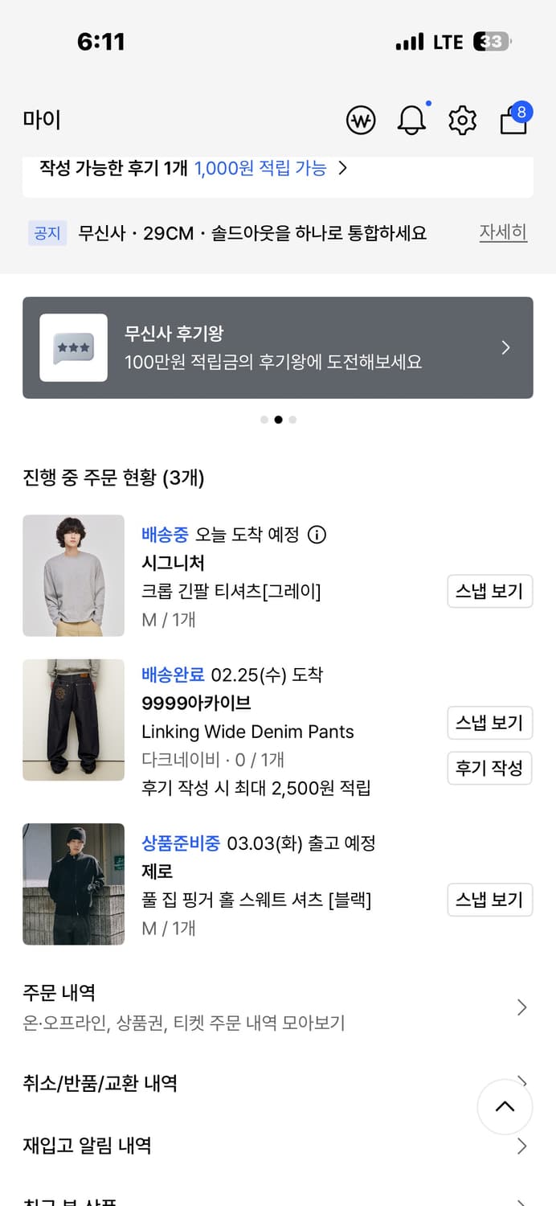The height and width of the screenshot is (1206, 556).
Task: Open the notifications bell icon
Action: 412,119
